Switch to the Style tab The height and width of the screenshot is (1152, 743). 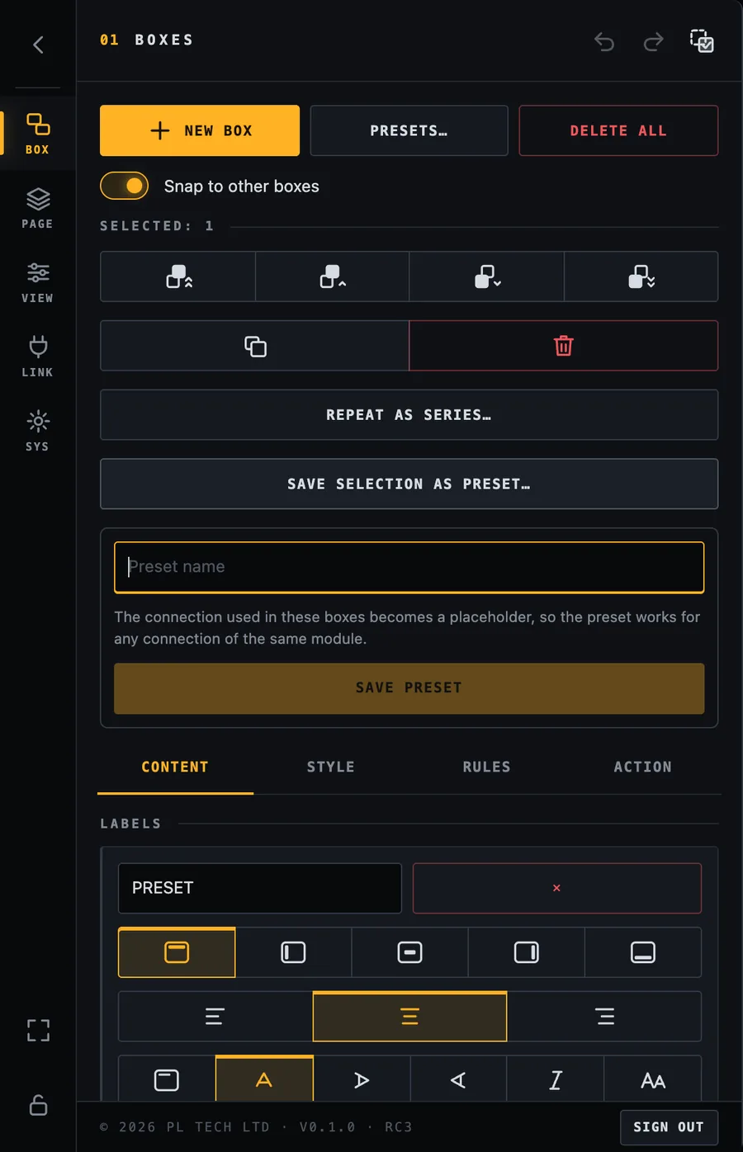(x=331, y=767)
